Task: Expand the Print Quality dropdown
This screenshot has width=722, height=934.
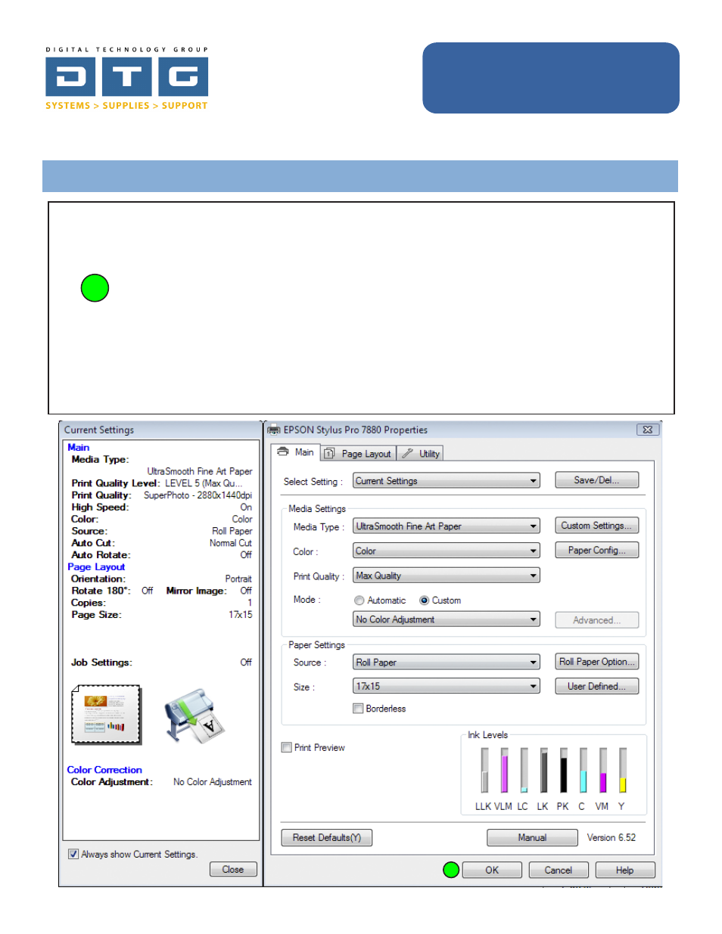Action: point(447,576)
